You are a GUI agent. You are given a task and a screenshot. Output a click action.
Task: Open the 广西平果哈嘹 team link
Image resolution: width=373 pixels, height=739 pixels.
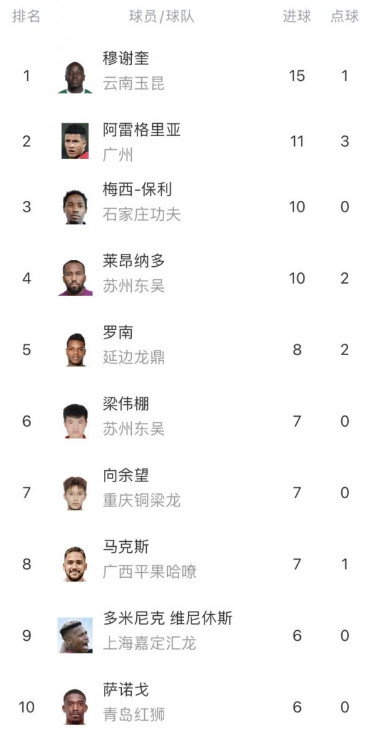[149, 572]
